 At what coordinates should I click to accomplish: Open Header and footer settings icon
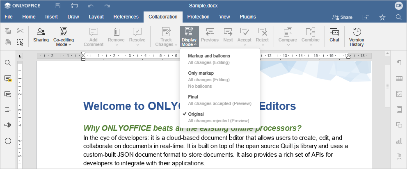(399, 110)
